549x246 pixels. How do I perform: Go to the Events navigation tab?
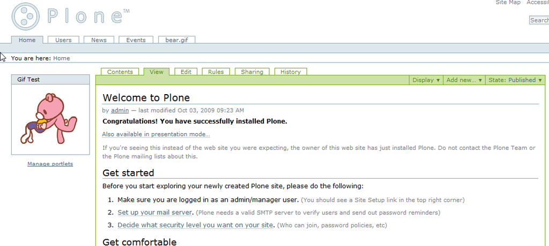tap(136, 40)
